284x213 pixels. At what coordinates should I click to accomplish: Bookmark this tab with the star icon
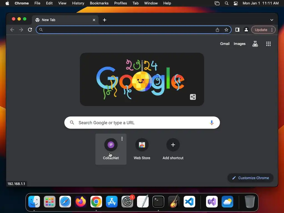[226, 30]
